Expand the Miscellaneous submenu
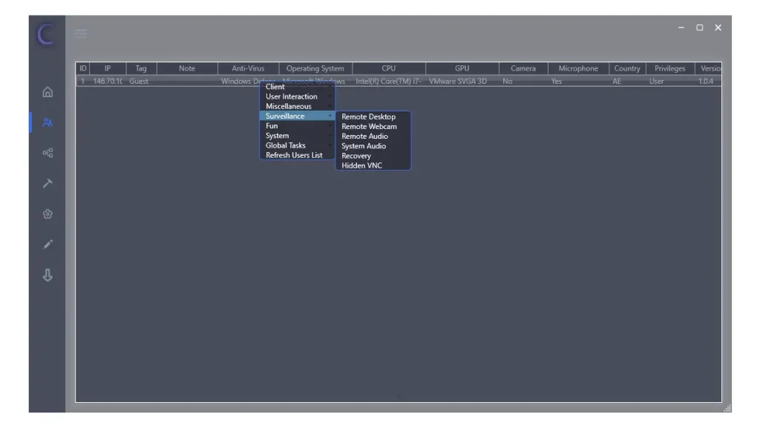The width and height of the screenshot is (760, 434). pyautogui.click(x=289, y=106)
